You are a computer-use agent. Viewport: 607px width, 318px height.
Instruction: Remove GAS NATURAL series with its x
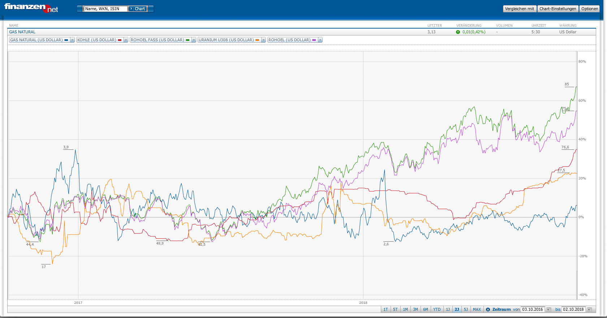click(x=72, y=40)
